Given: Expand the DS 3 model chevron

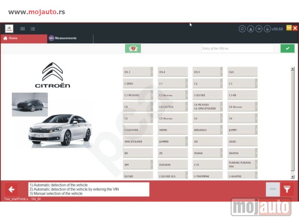Looking at the screenshot, I should tap(152, 72).
